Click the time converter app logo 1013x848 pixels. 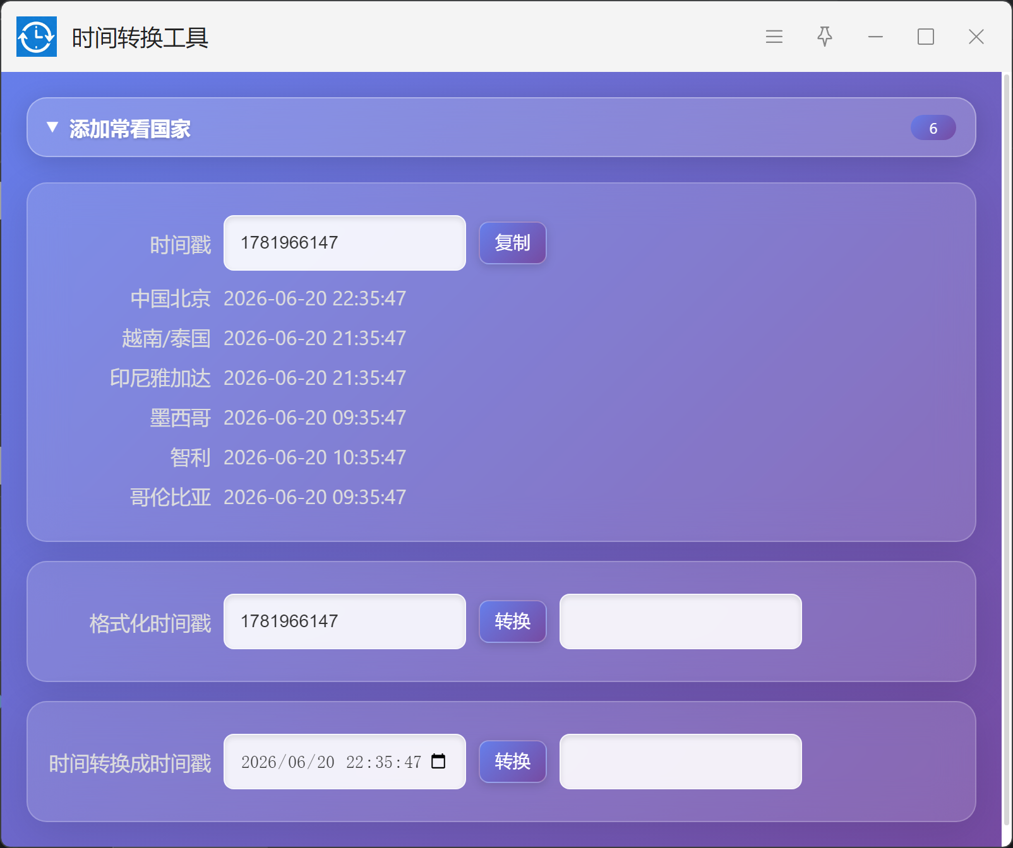(37, 37)
